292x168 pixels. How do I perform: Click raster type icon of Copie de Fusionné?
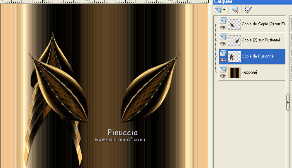[223, 53]
